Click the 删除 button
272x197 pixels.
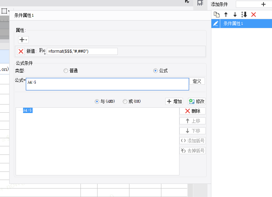click(193, 111)
